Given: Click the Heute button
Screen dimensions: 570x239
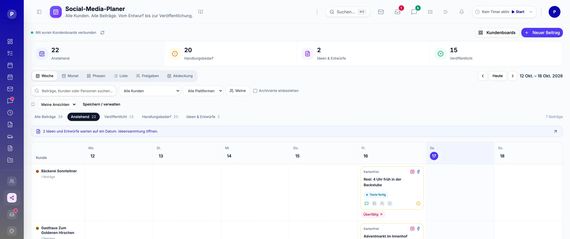Looking at the screenshot, I should point(498,76).
